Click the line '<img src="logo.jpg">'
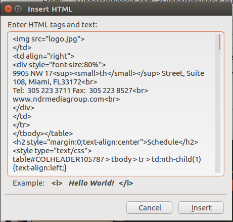 click(49, 39)
